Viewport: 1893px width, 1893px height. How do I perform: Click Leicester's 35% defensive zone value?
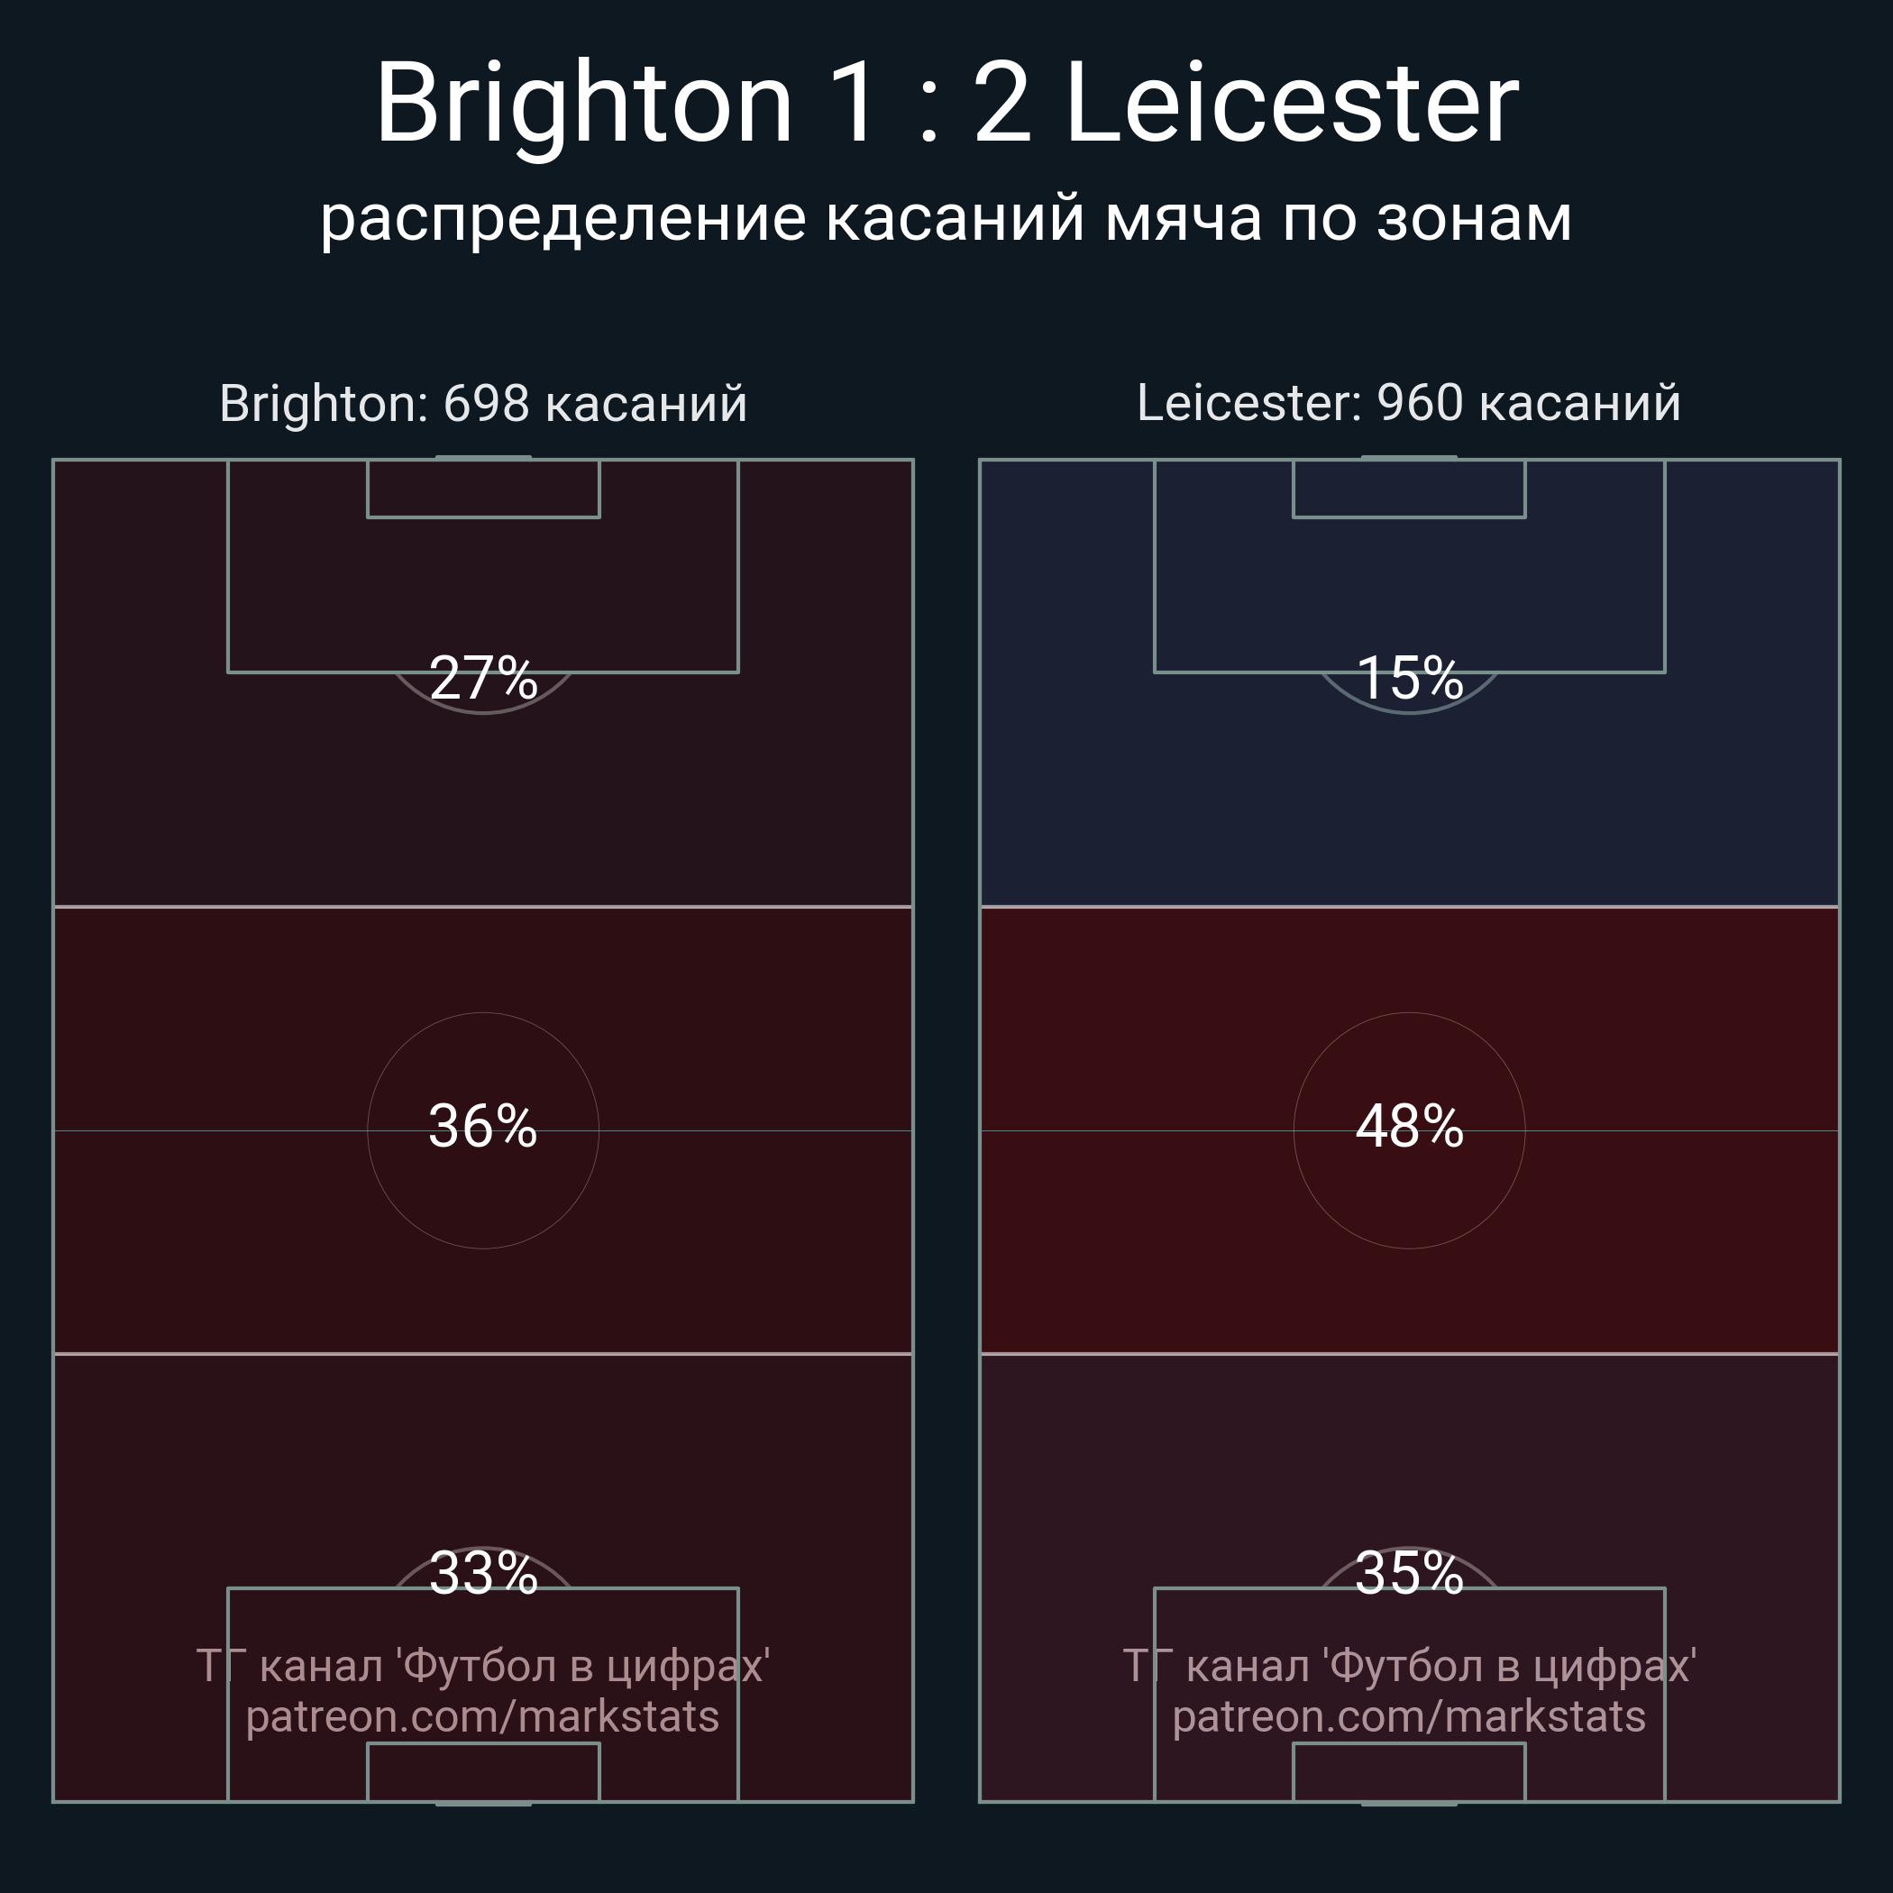coord(1409,1573)
